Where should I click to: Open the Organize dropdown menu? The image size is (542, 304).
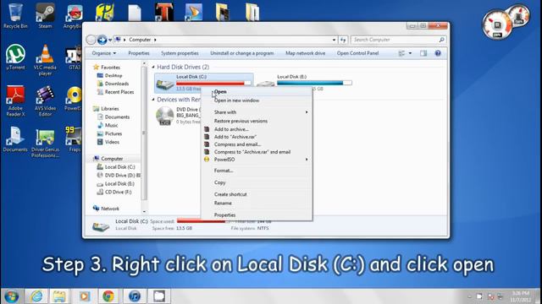coord(104,53)
